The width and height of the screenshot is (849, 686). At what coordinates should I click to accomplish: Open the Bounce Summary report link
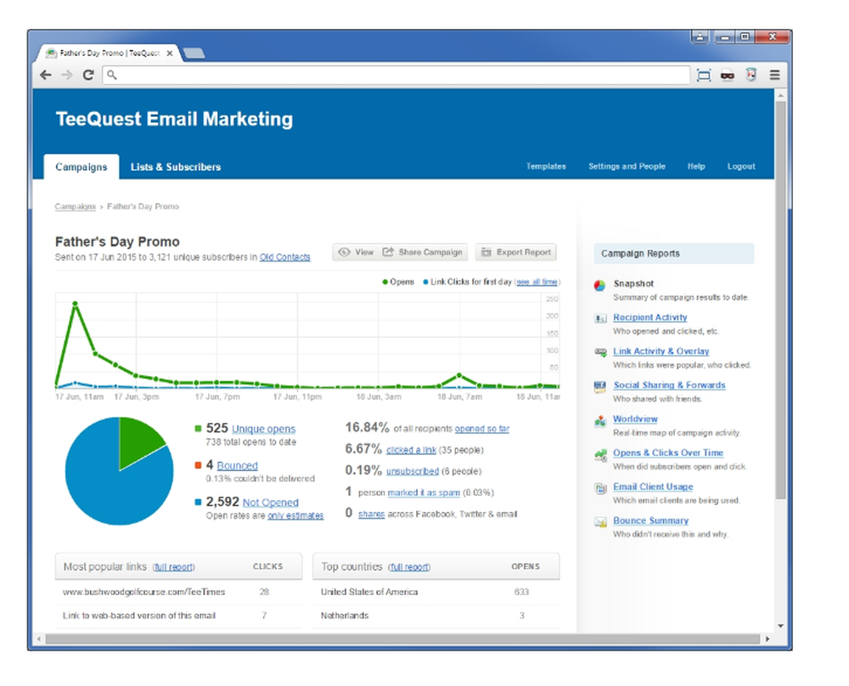point(651,520)
